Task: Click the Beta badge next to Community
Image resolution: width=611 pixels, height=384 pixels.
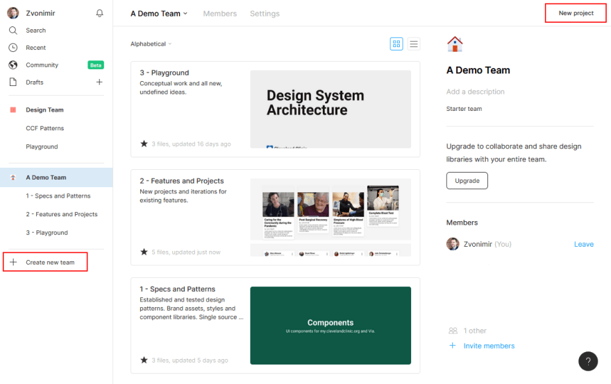Action: click(x=96, y=65)
